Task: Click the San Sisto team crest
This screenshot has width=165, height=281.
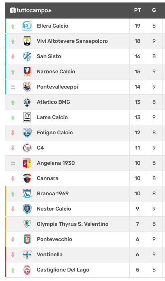Action: (x=27, y=56)
